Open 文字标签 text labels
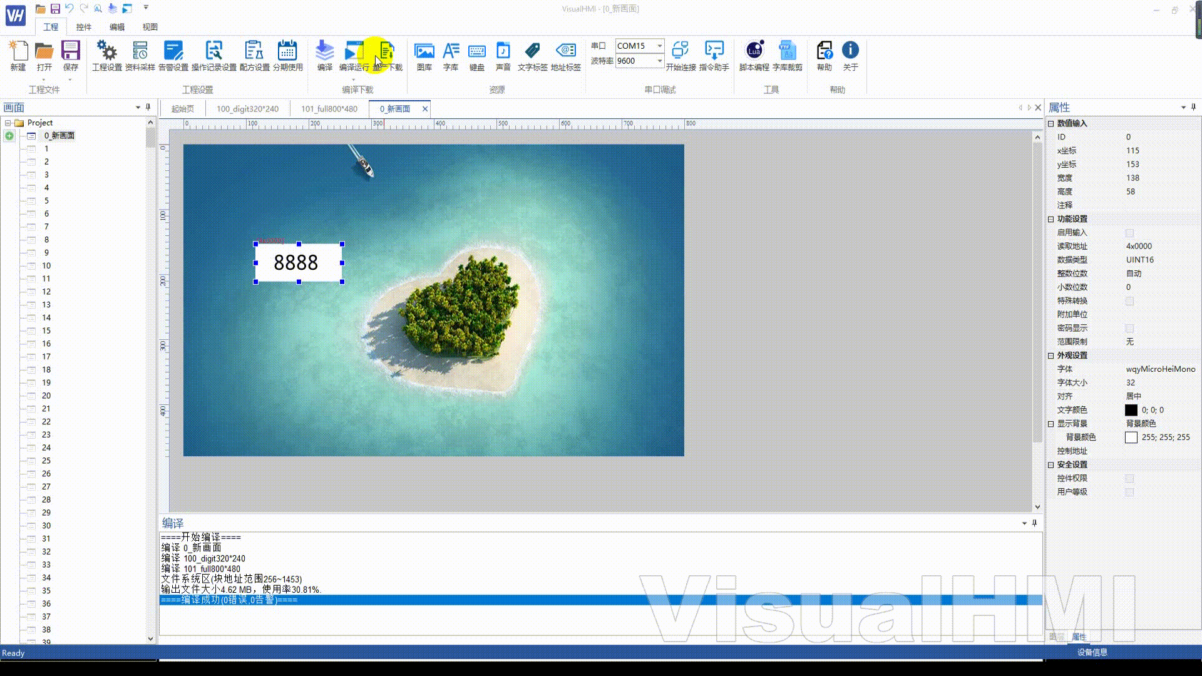This screenshot has width=1202, height=676. [533, 56]
